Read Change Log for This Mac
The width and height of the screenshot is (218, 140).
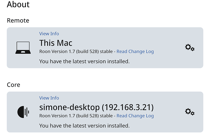135,52
